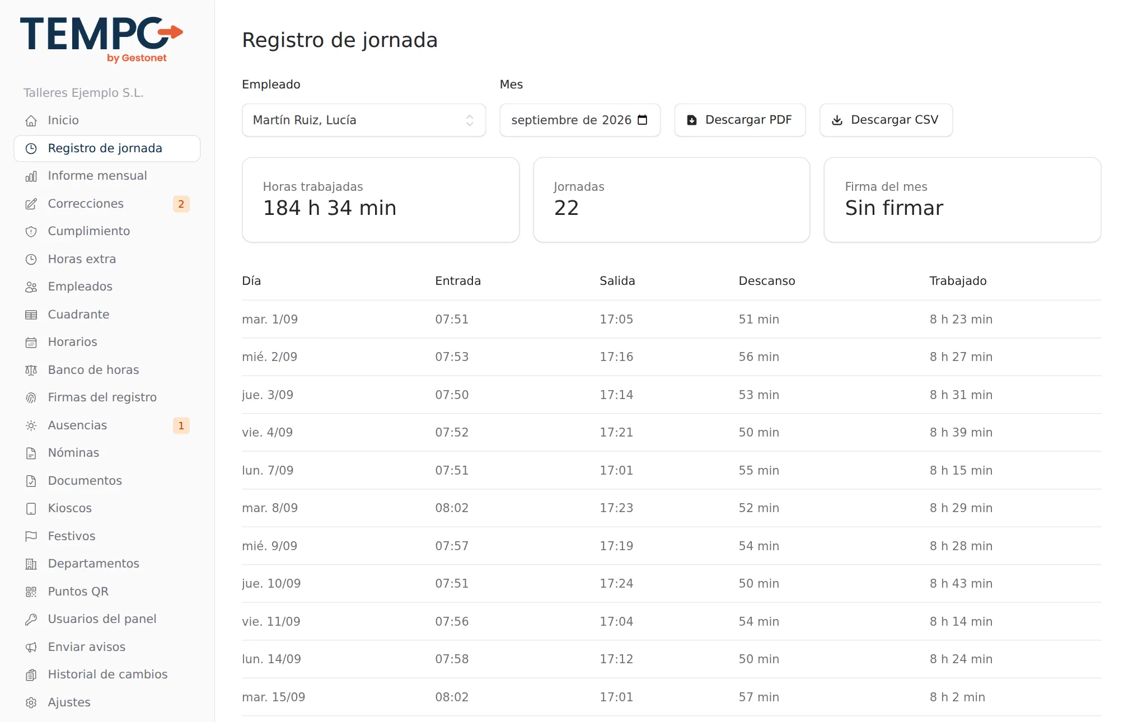Expand the Empleado selector arrows
This screenshot has height=722, width=1147.
click(x=470, y=120)
